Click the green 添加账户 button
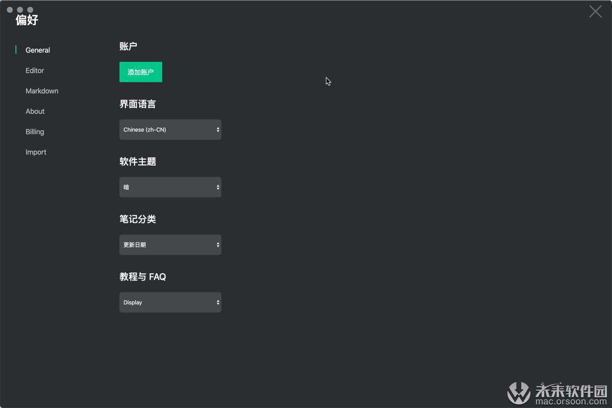 (141, 72)
